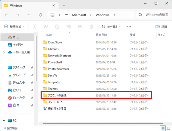Switch to details view icon in status bar
This screenshot has width=172, height=131.
pyautogui.click(x=163, y=128)
